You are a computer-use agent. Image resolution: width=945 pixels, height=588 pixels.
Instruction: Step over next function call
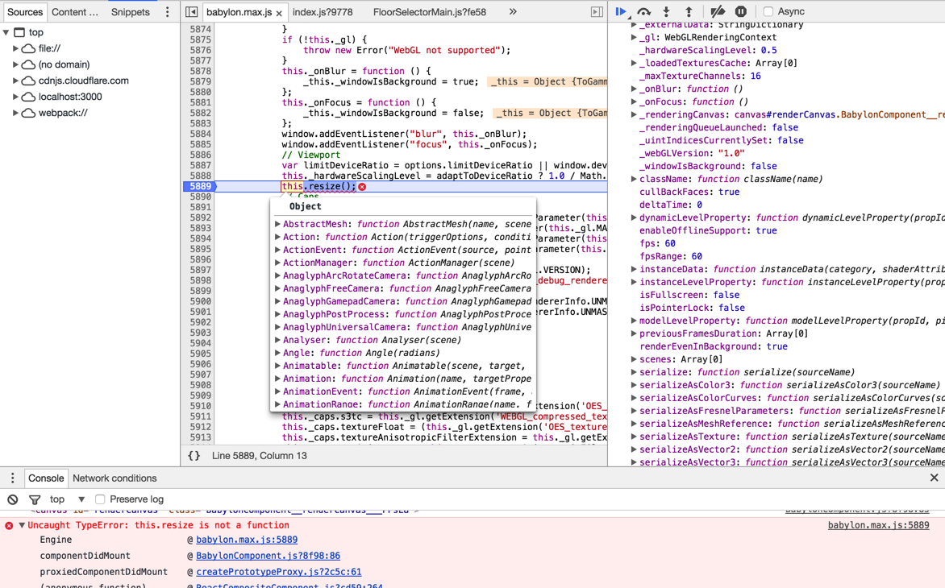[x=643, y=11]
